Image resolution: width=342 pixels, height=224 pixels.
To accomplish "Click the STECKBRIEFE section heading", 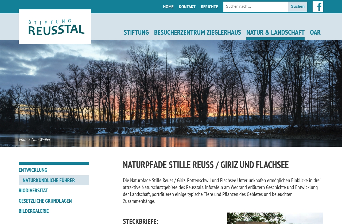I will (x=141, y=221).
